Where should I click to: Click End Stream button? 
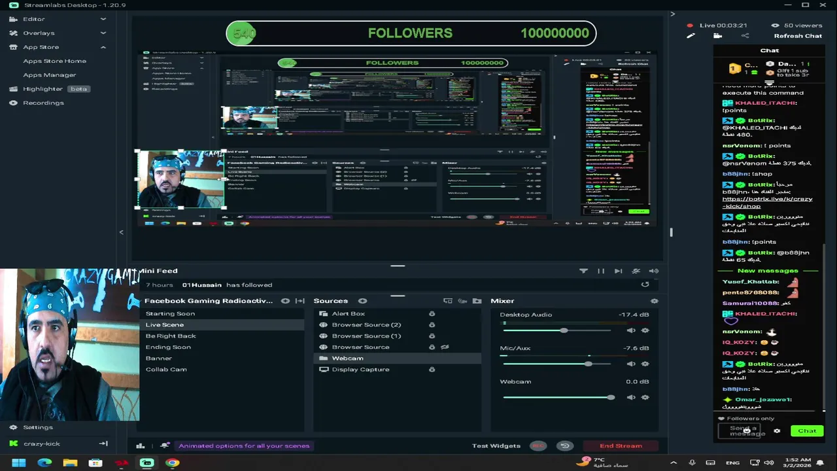621,446
